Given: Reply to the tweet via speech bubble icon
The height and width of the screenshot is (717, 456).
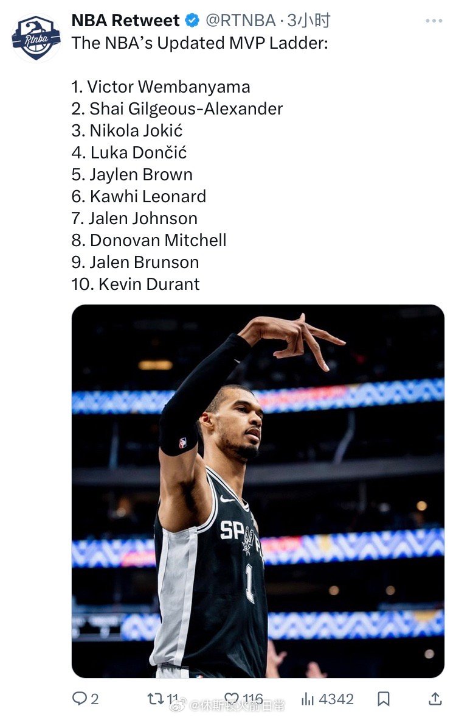Looking at the screenshot, I should click(x=80, y=699).
